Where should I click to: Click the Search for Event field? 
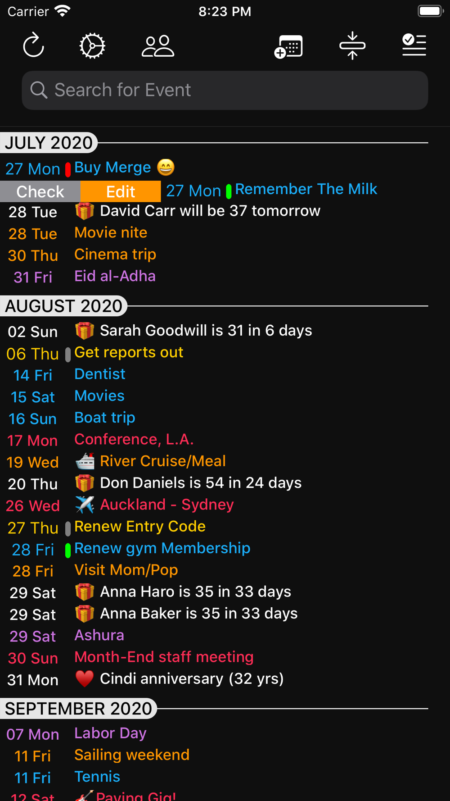[x=225, y=90]
